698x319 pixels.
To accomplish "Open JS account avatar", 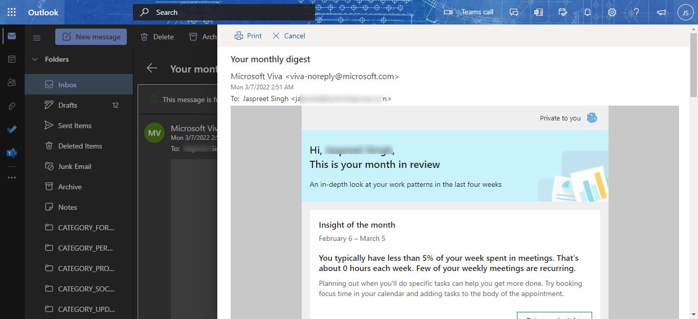I will click(x=685, y=12).
